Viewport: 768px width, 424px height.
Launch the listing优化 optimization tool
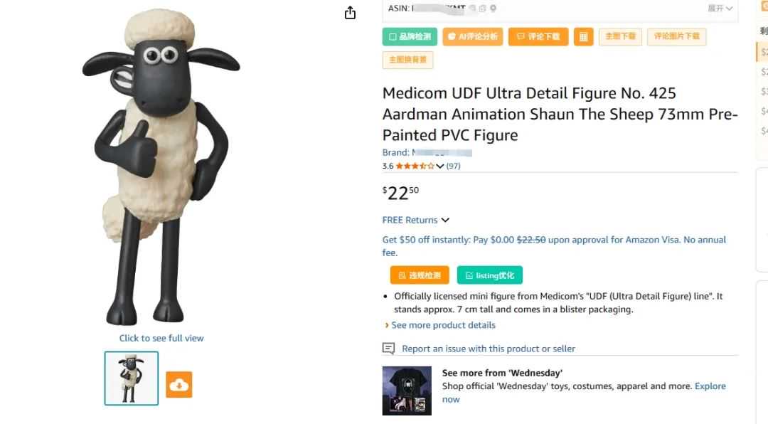(x=489, y=275)
